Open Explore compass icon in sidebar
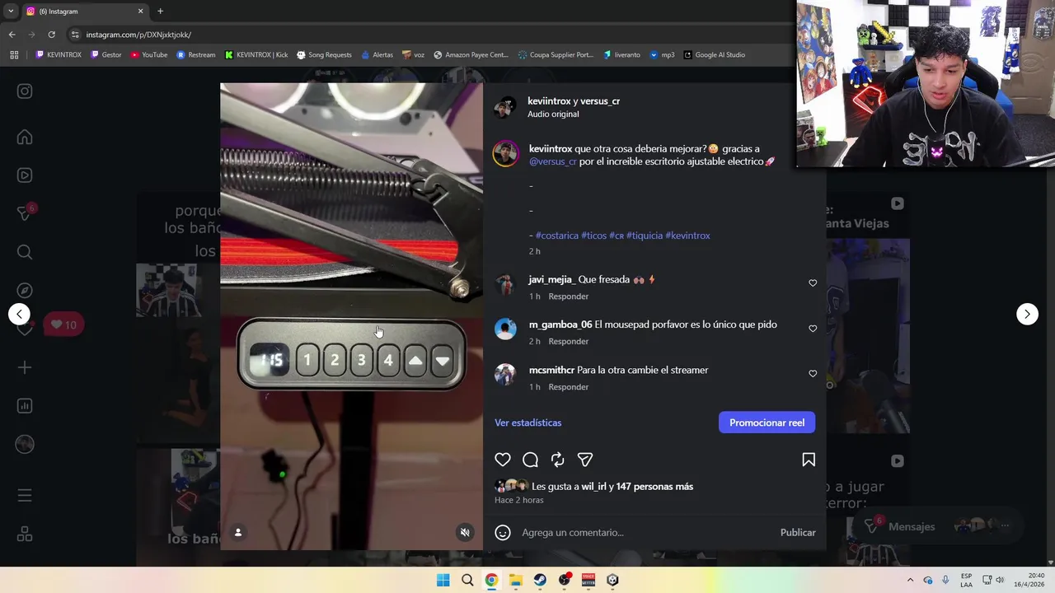Viewport: 1055px width, 593px height. [25, 290]
